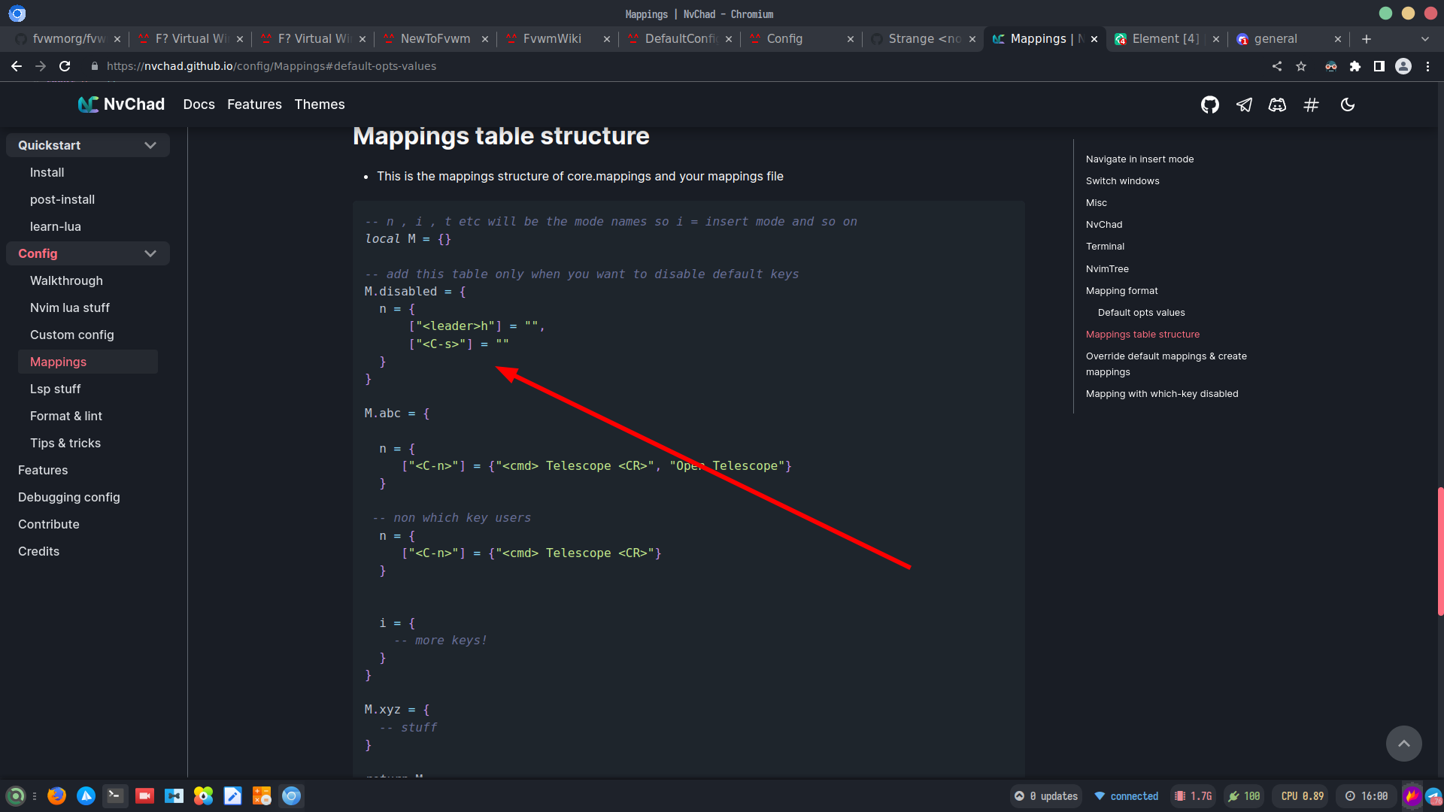
Task: Close the Mappings browser tab
Action: click(1094, 39)
